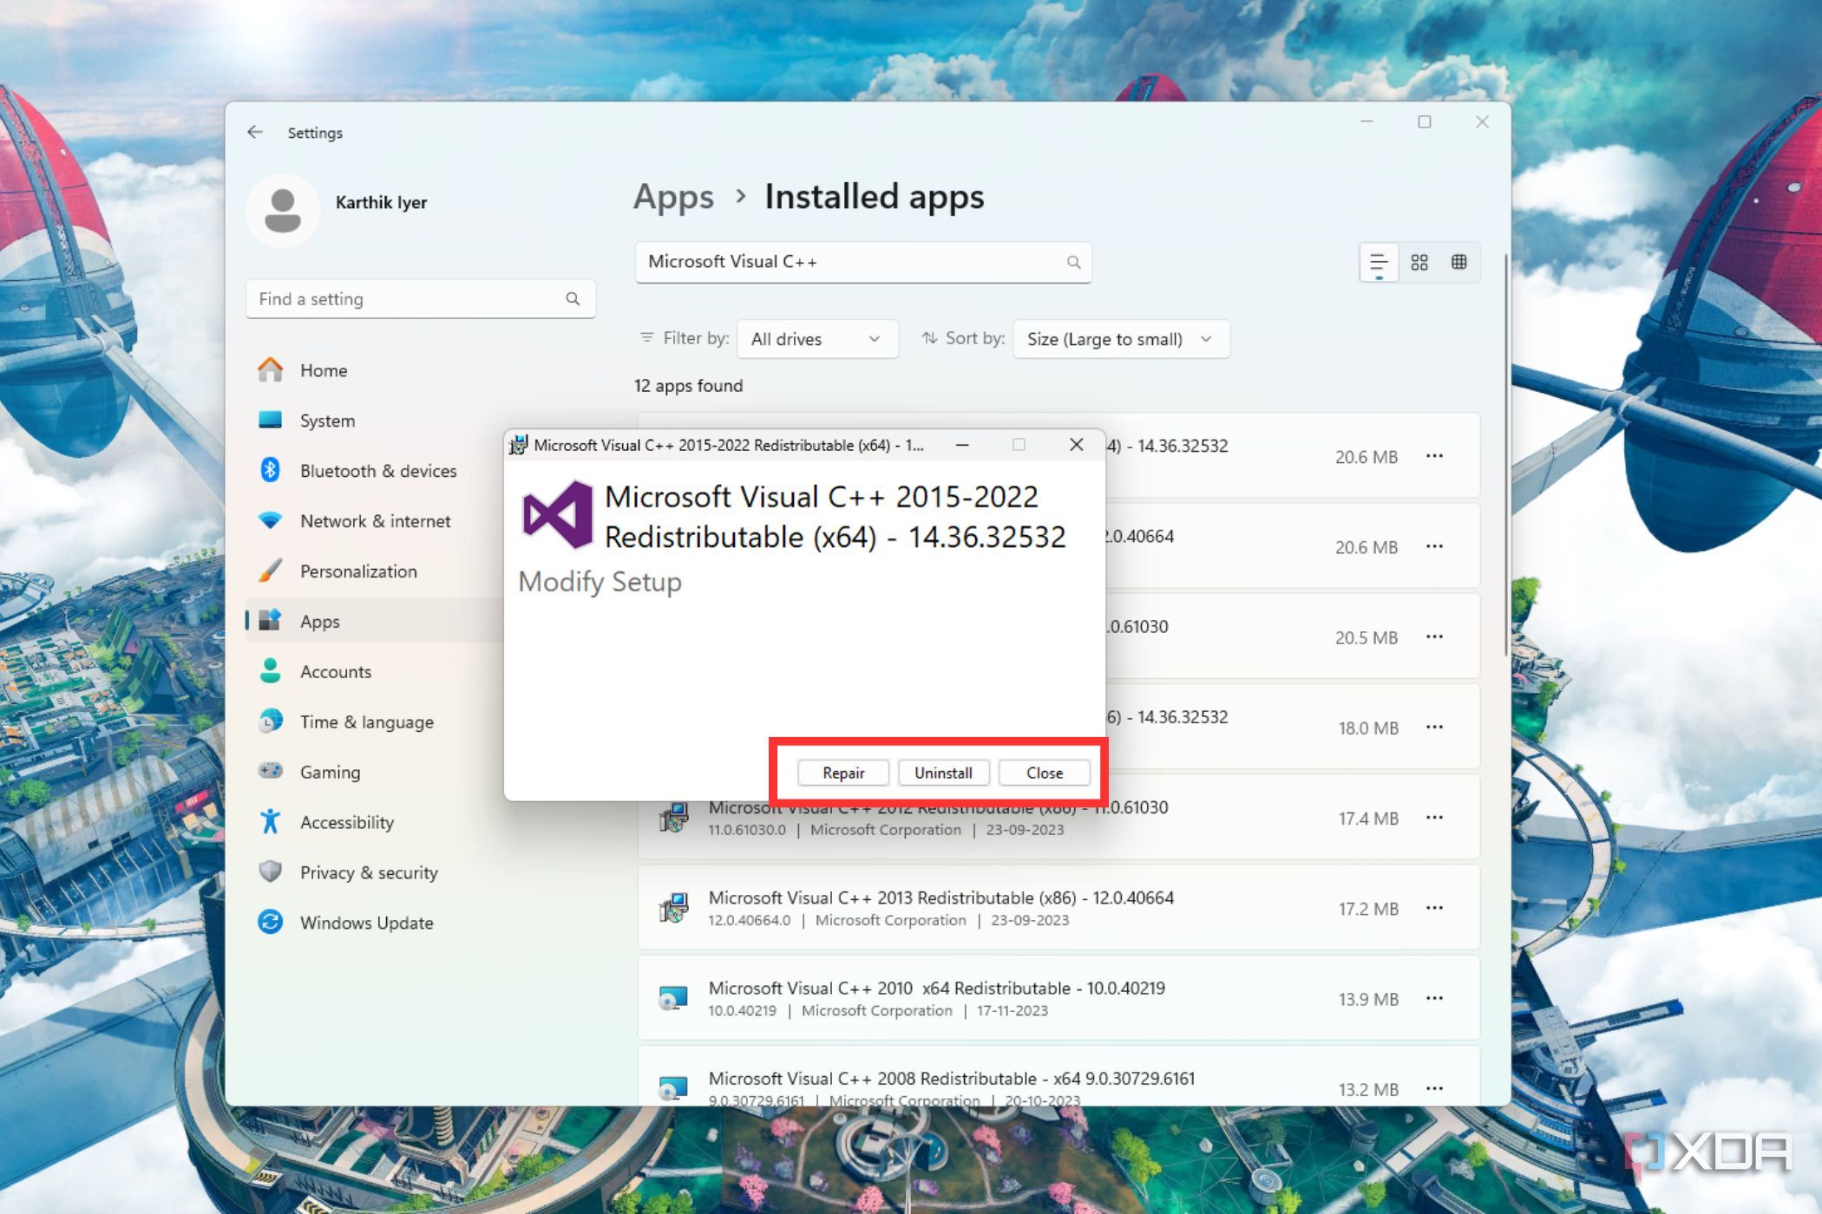The image size is (1822, 1214).
Task: Open the Installed apps breadcrumb link
Action: [873, 197]
